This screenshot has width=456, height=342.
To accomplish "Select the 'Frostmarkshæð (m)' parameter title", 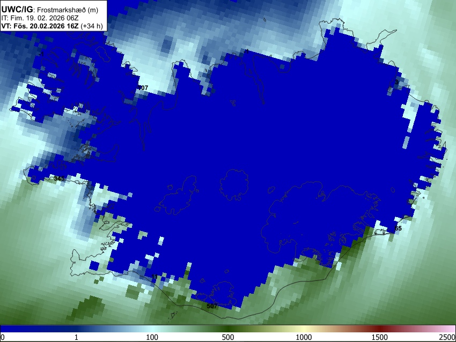I will coord(68,10).
